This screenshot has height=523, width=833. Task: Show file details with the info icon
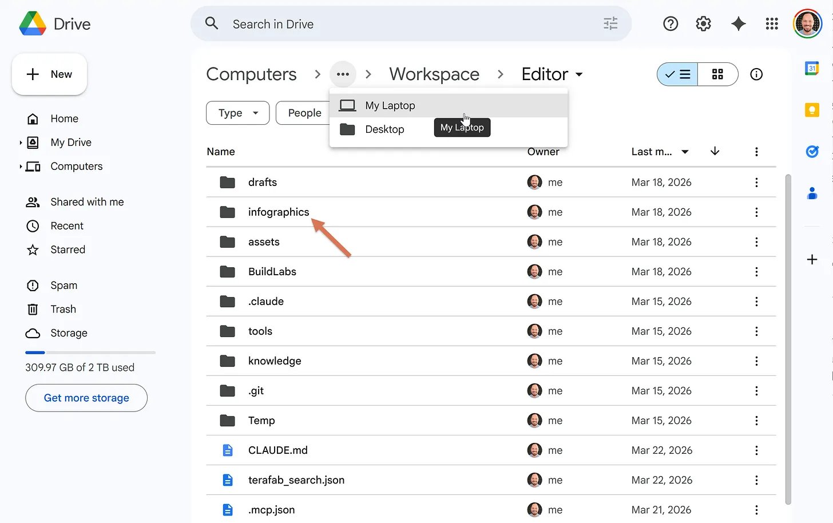(x=756, y=74)
